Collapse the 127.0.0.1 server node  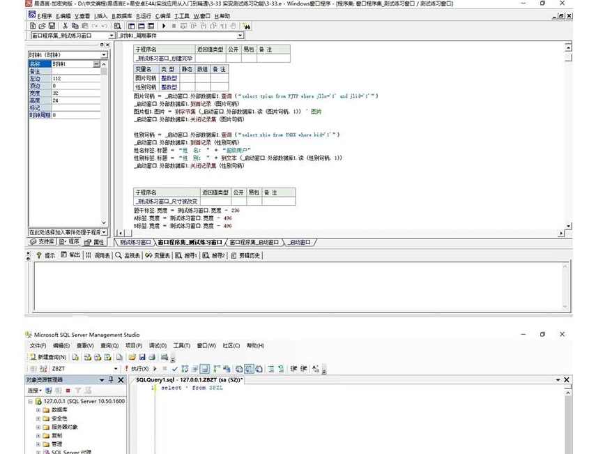coord(30,402)
